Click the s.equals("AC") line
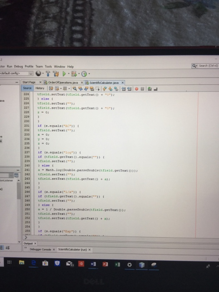 point(58,126)
